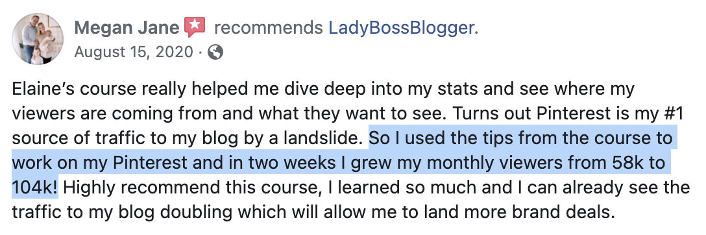
Task: Click the Megan Jane name link
Action: point(127,28)
